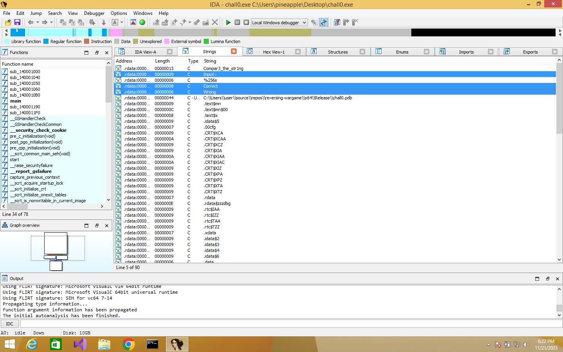The height and width of the screenshot is (352, 563).
Task: Click the navigation band color bar
Action: 283,32
